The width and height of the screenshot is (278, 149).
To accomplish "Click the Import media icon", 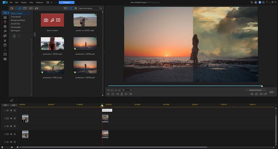I will coord(12,8).
